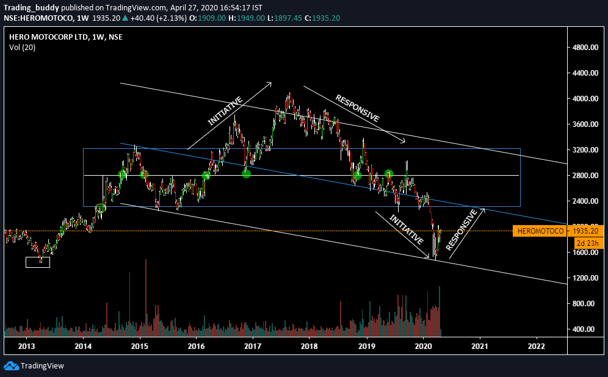Open the TradingView wordmark link
This screenshot has height=377, width=608.
pos(42,366)
